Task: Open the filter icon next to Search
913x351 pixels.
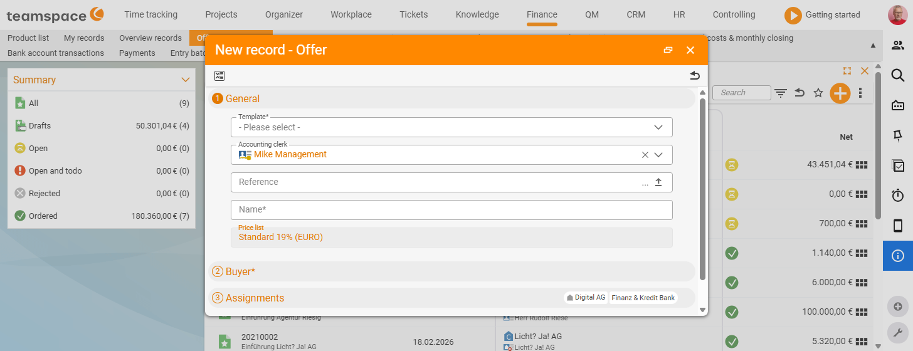Action: 781,93
